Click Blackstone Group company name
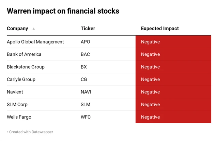218x141 pixels. [26, 67]
